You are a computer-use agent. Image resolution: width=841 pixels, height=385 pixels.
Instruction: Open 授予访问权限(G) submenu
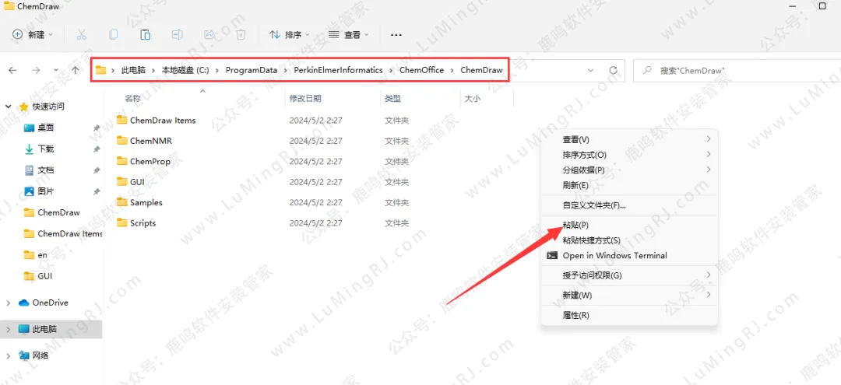[x=628, y=275]
